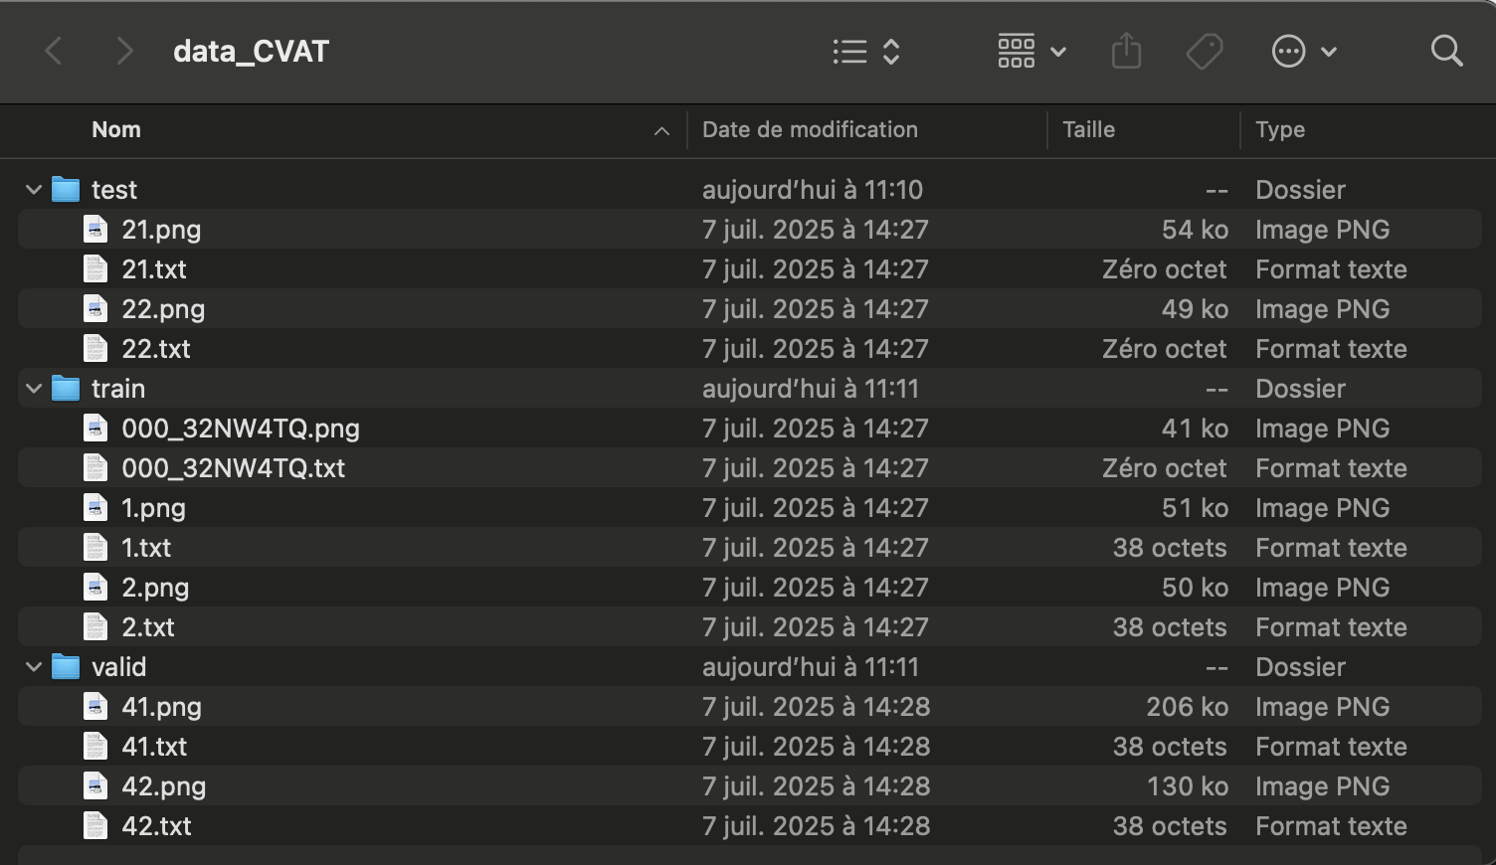Select the file name 21.png
The image size is (1496, 865).
161,230
